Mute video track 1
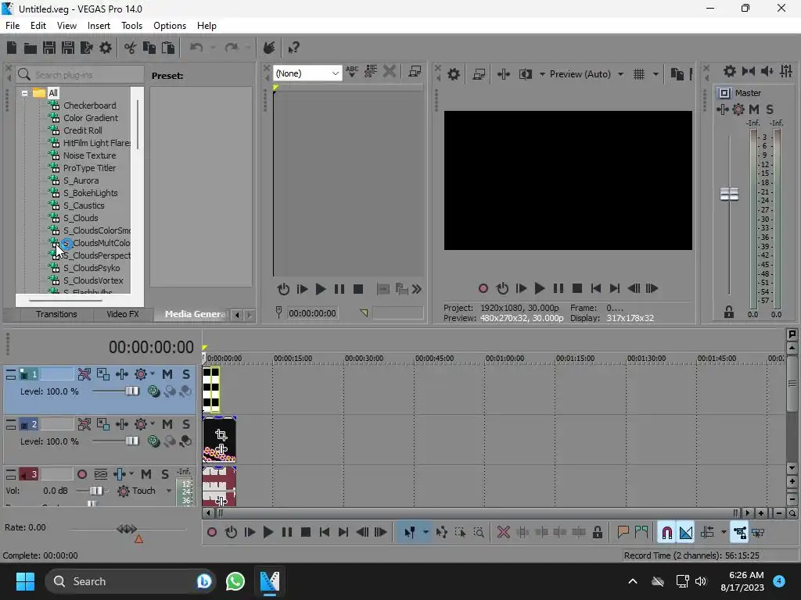 [x=167, y=374]
